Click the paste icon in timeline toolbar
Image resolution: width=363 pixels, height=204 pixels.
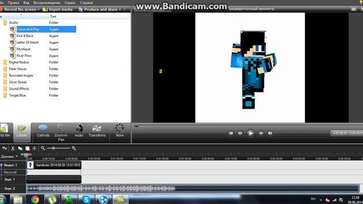(x=27, y=148)
